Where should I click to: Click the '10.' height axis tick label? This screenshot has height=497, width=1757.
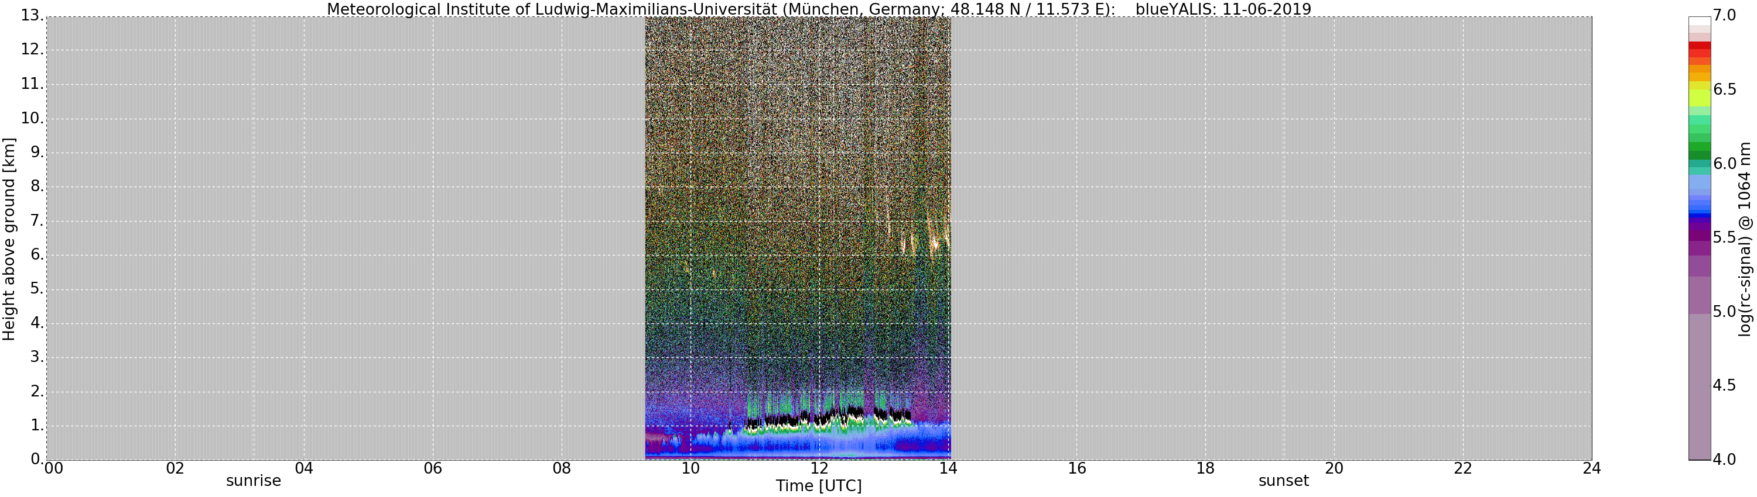point(32,118)
